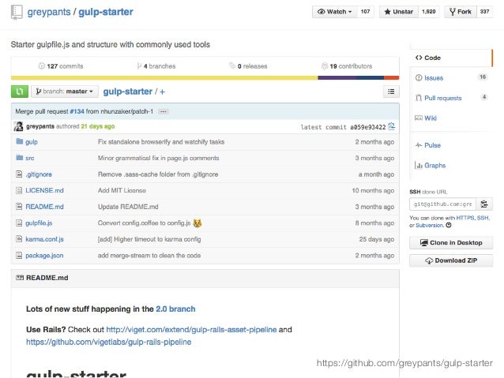
Task: Click Clone in Desktop button
Action: (451, 243)
